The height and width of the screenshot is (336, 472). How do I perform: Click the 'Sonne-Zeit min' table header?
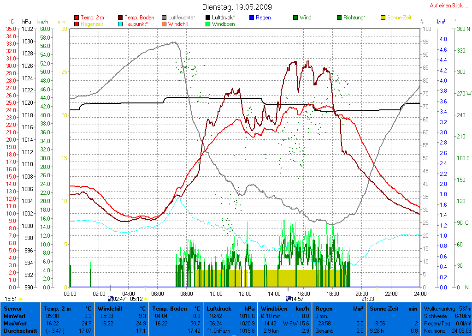click(x=393, y=308)
